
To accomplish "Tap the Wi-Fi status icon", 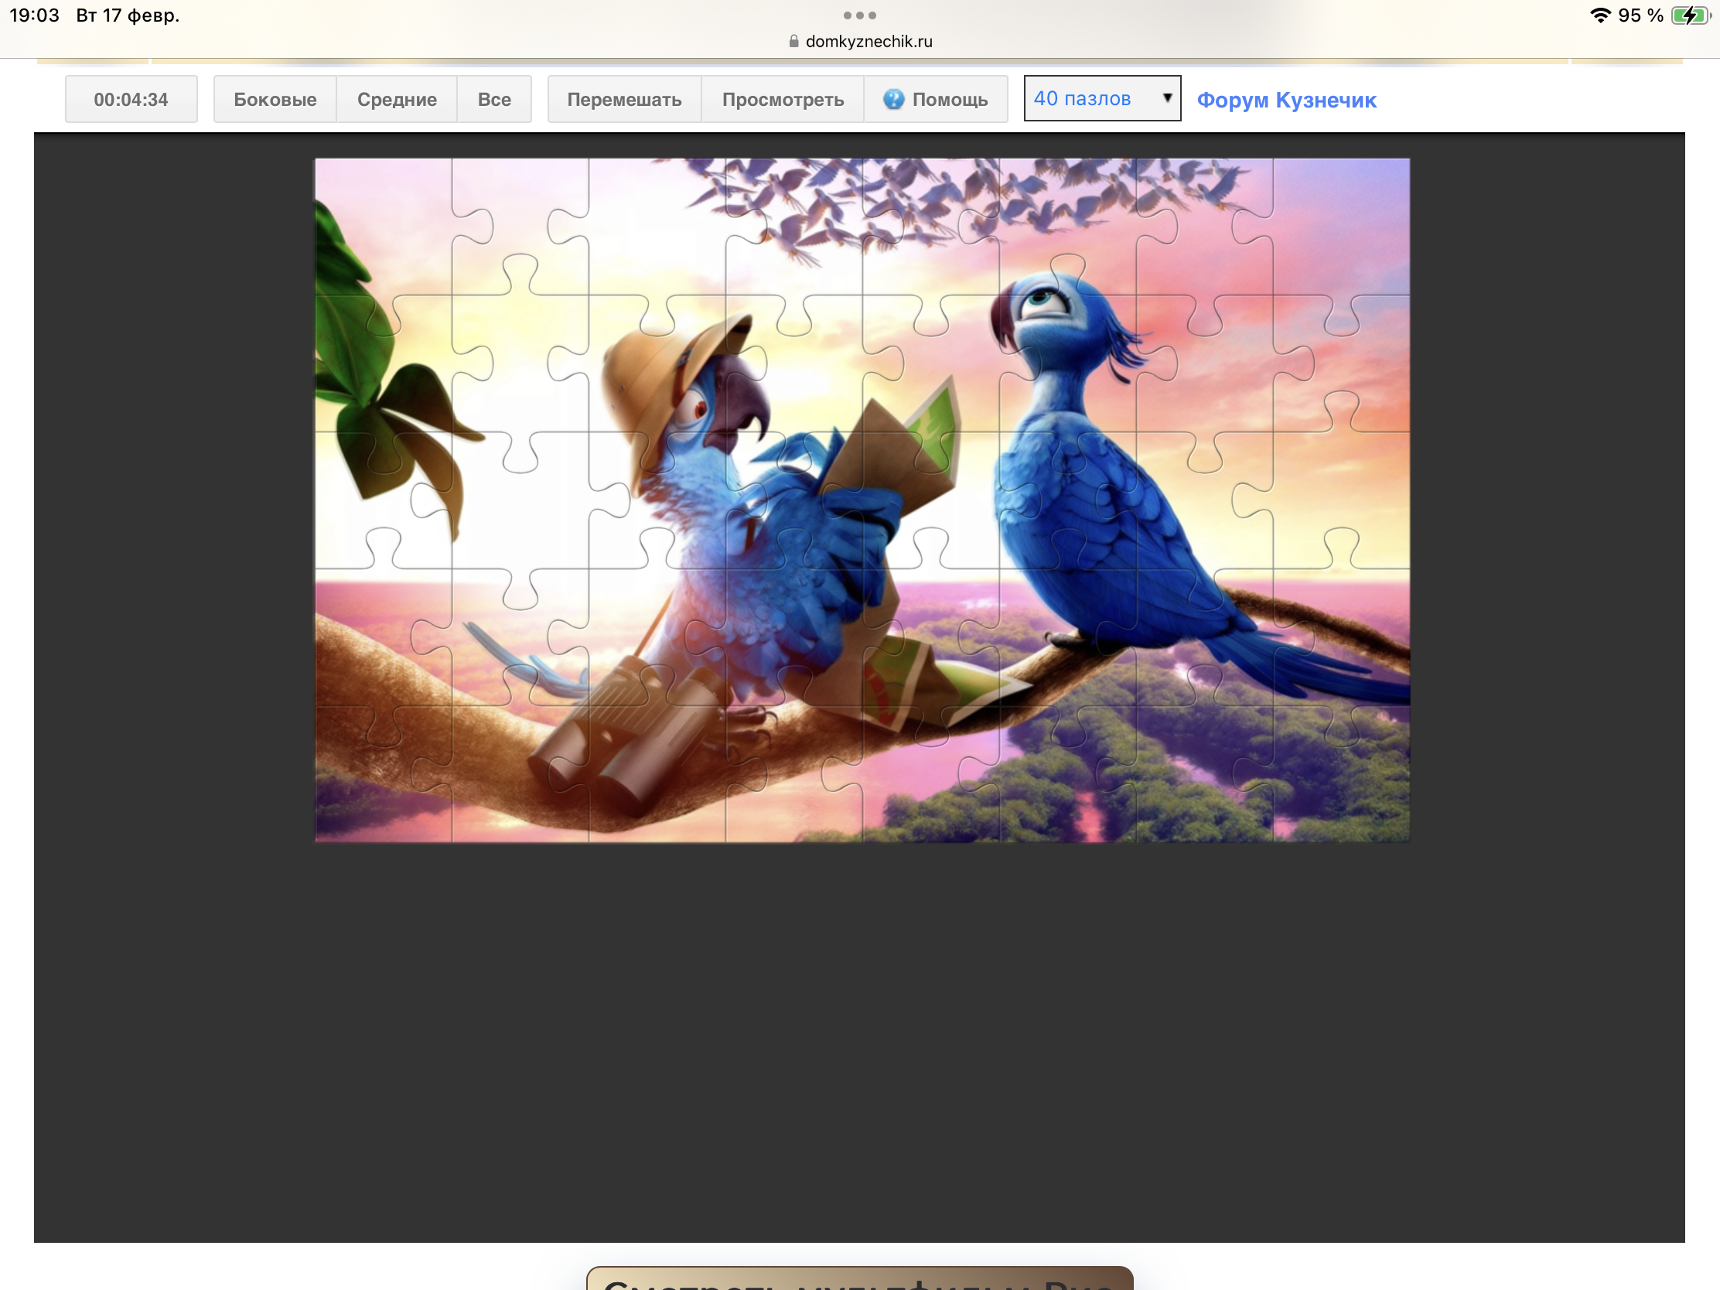I will coord(1599,15).
